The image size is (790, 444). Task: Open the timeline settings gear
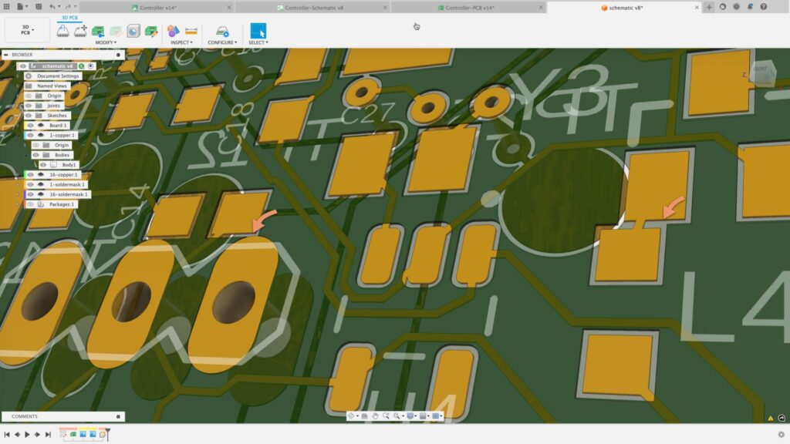pos(781,435)
